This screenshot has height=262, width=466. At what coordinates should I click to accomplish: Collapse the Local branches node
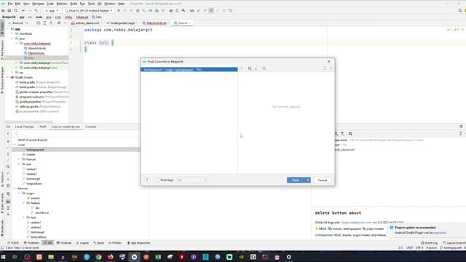click(15, 145)
